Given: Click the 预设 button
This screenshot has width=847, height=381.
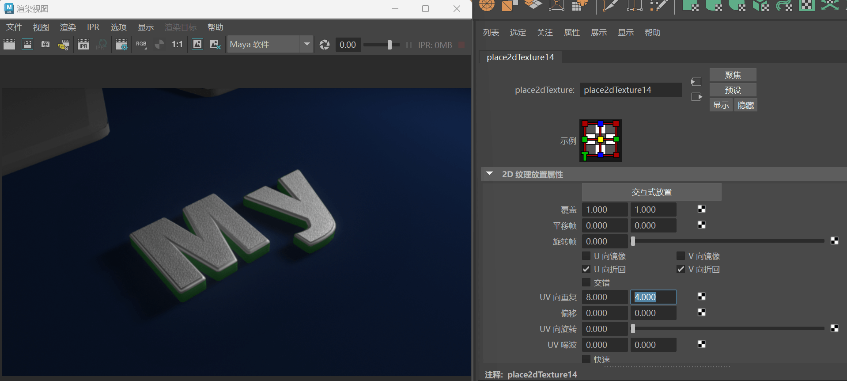Looking at the screenshot, I should 733,90.
